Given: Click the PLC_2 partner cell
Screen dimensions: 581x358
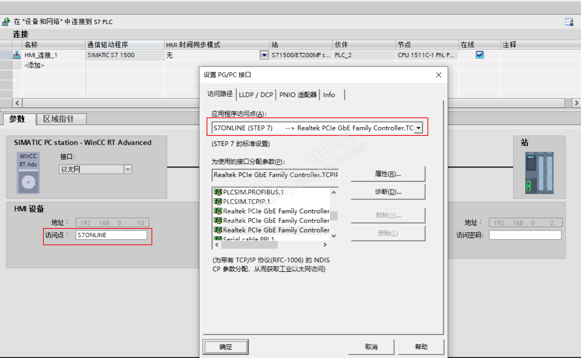Looking at the screenshot, I should click(x=364, y=55).
